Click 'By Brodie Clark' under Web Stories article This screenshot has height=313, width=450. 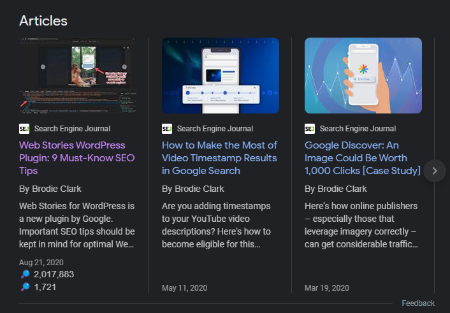click(50, 189)
